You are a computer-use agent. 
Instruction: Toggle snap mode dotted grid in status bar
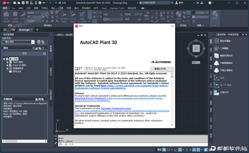click(168, 149)
